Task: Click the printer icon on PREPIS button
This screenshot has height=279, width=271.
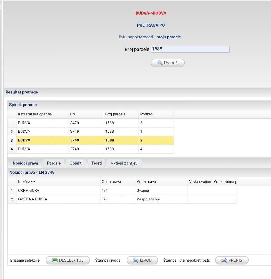Action: (224, 260)
